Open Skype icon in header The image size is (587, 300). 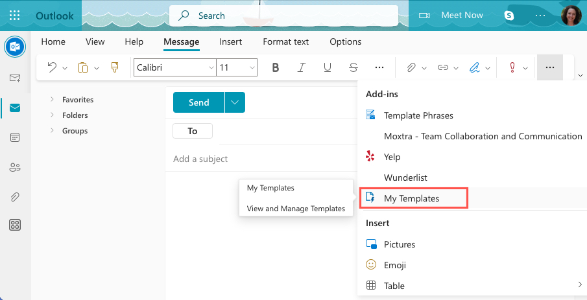click(509, 16)
